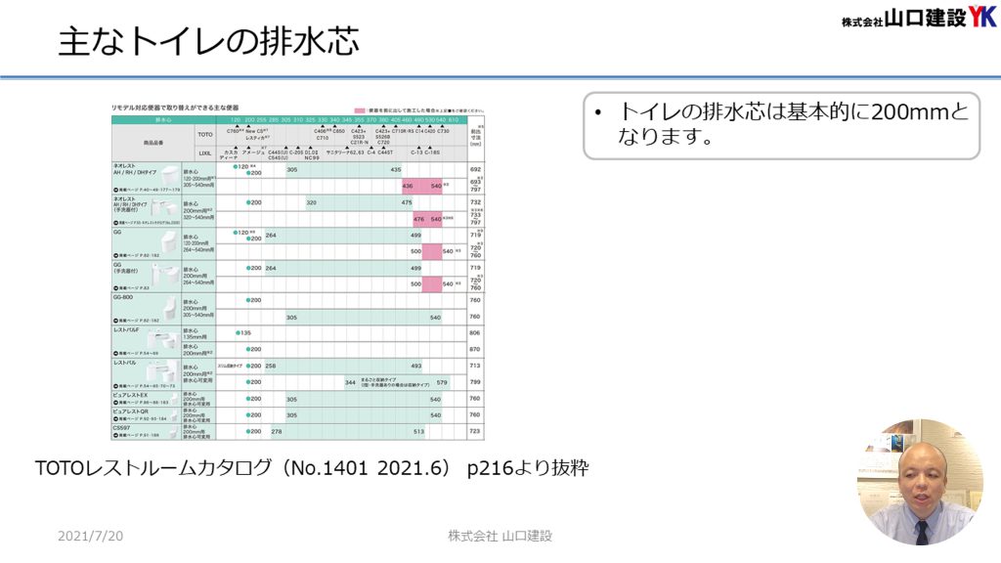Click the footer text 株式会社 山口建設

click(500, 537)
